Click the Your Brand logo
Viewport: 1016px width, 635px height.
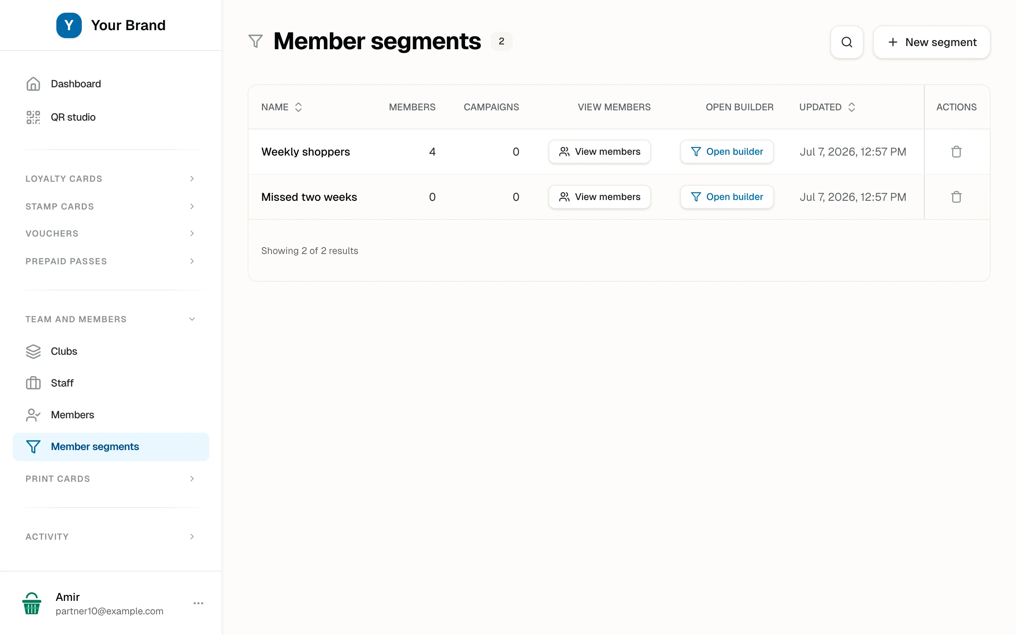(x=69, y=25)
